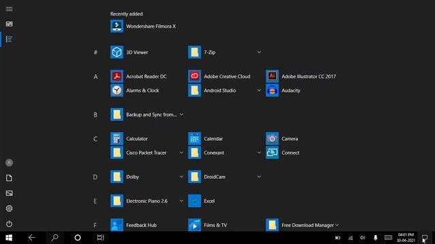Open the network tray icon

(351, 238)
